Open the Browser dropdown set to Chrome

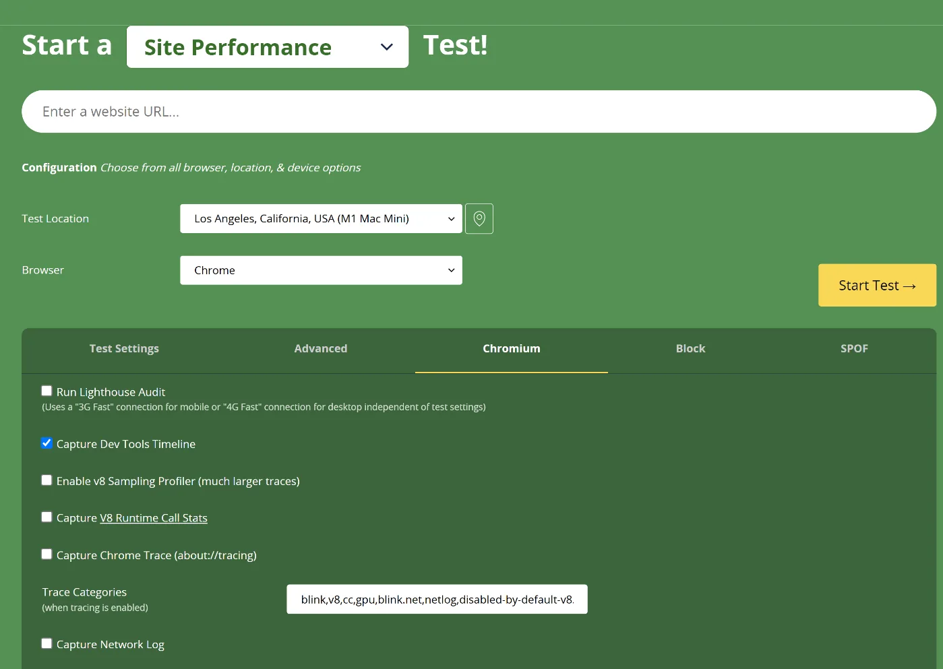(x=321, y=269)
